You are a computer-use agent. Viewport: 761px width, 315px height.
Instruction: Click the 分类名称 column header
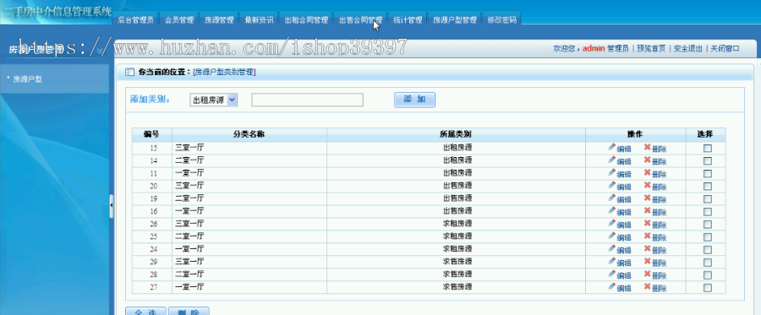(249, 134)
